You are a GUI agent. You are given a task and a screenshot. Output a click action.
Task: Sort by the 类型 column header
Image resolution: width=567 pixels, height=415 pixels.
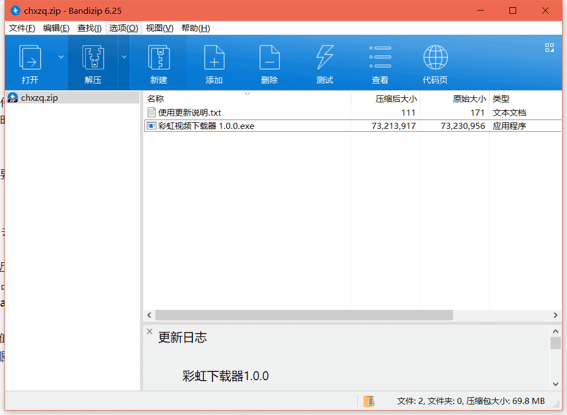(526, 99)
